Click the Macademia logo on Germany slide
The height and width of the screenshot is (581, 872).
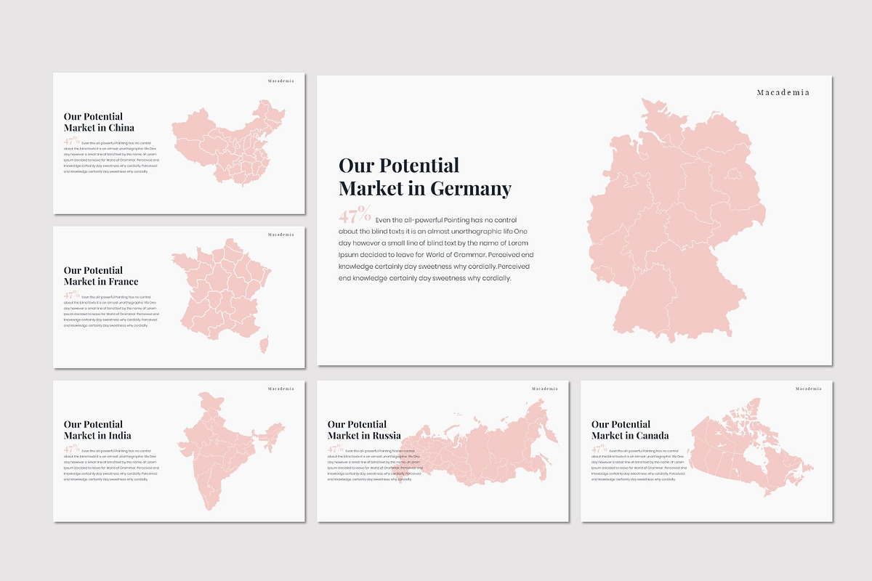pyautogui.click(x=783, y=92)
